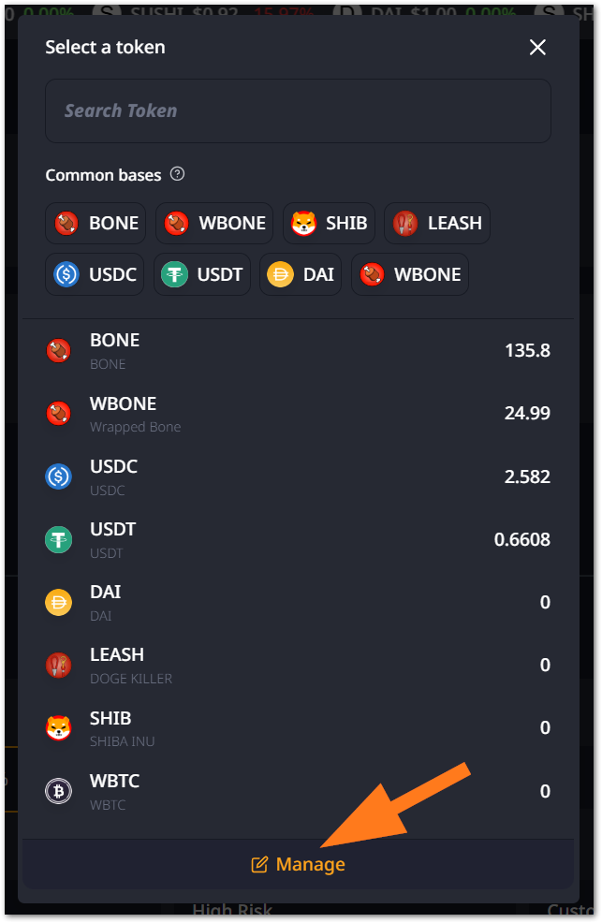This screenshot has width=602, height=923.
Task: Select the BONE balance of 135.8
Action: pos(527,351)
